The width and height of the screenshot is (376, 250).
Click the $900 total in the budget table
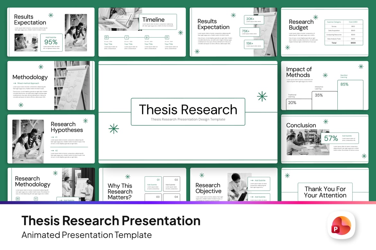coord(353,43)
